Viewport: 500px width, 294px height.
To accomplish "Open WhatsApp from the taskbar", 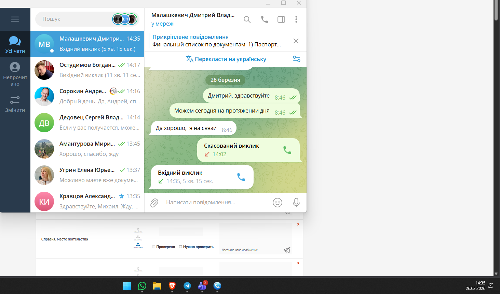I will click(x=142, y=286).
